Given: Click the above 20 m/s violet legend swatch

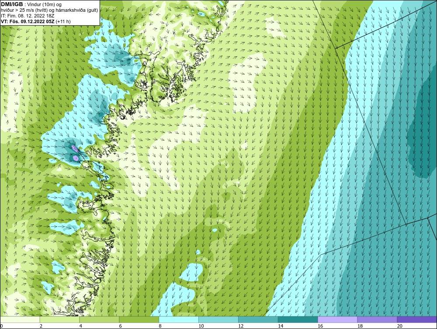Looking at the screenshot, I should click(x=417, y=319).
